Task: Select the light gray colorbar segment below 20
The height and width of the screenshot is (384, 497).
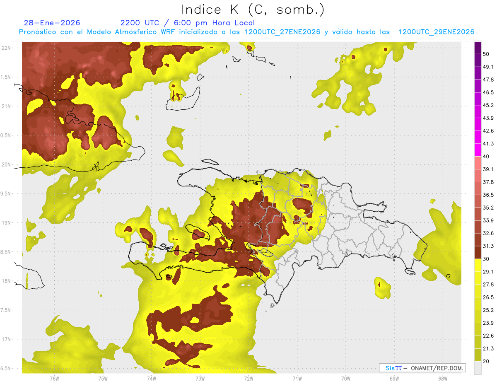Action: pos(478,367)
